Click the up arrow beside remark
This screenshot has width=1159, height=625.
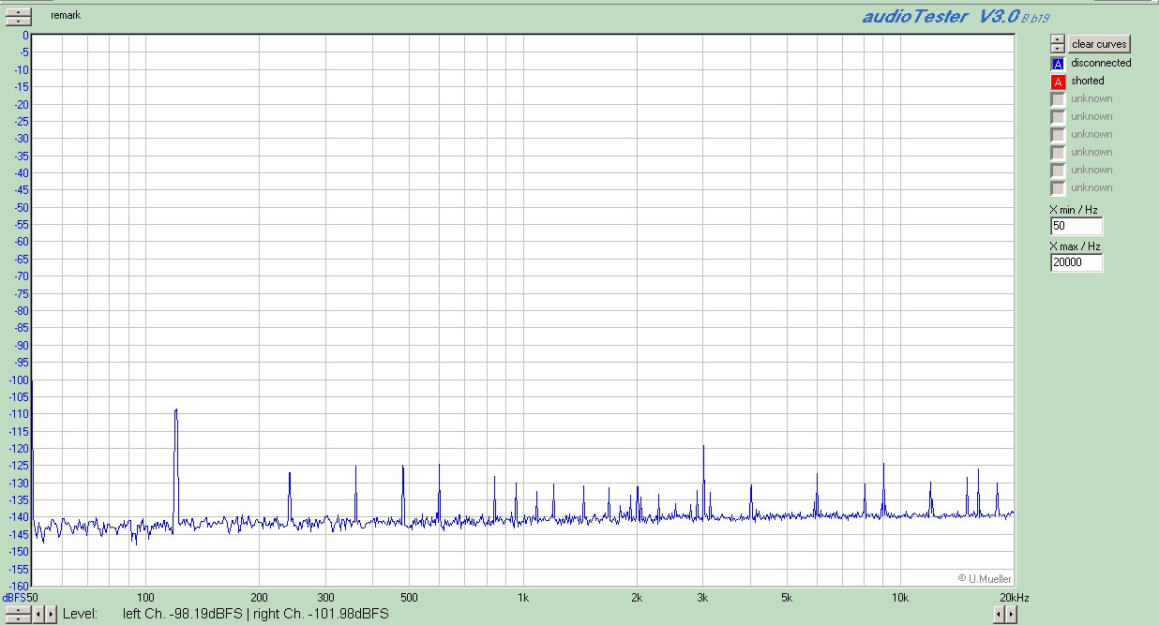coord(18,11)
